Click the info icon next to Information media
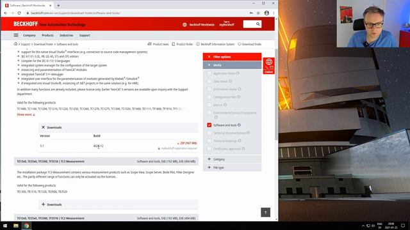Viewport: 410px width, 230px height. pos(239,89)
